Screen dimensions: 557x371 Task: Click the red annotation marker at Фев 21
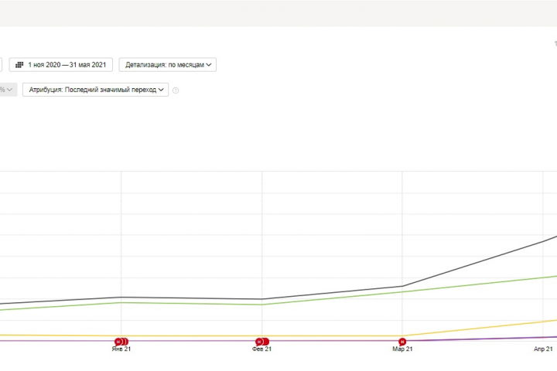[x=262, y=342]
